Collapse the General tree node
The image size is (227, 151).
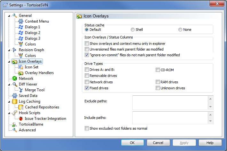click(x=9, y=16)
